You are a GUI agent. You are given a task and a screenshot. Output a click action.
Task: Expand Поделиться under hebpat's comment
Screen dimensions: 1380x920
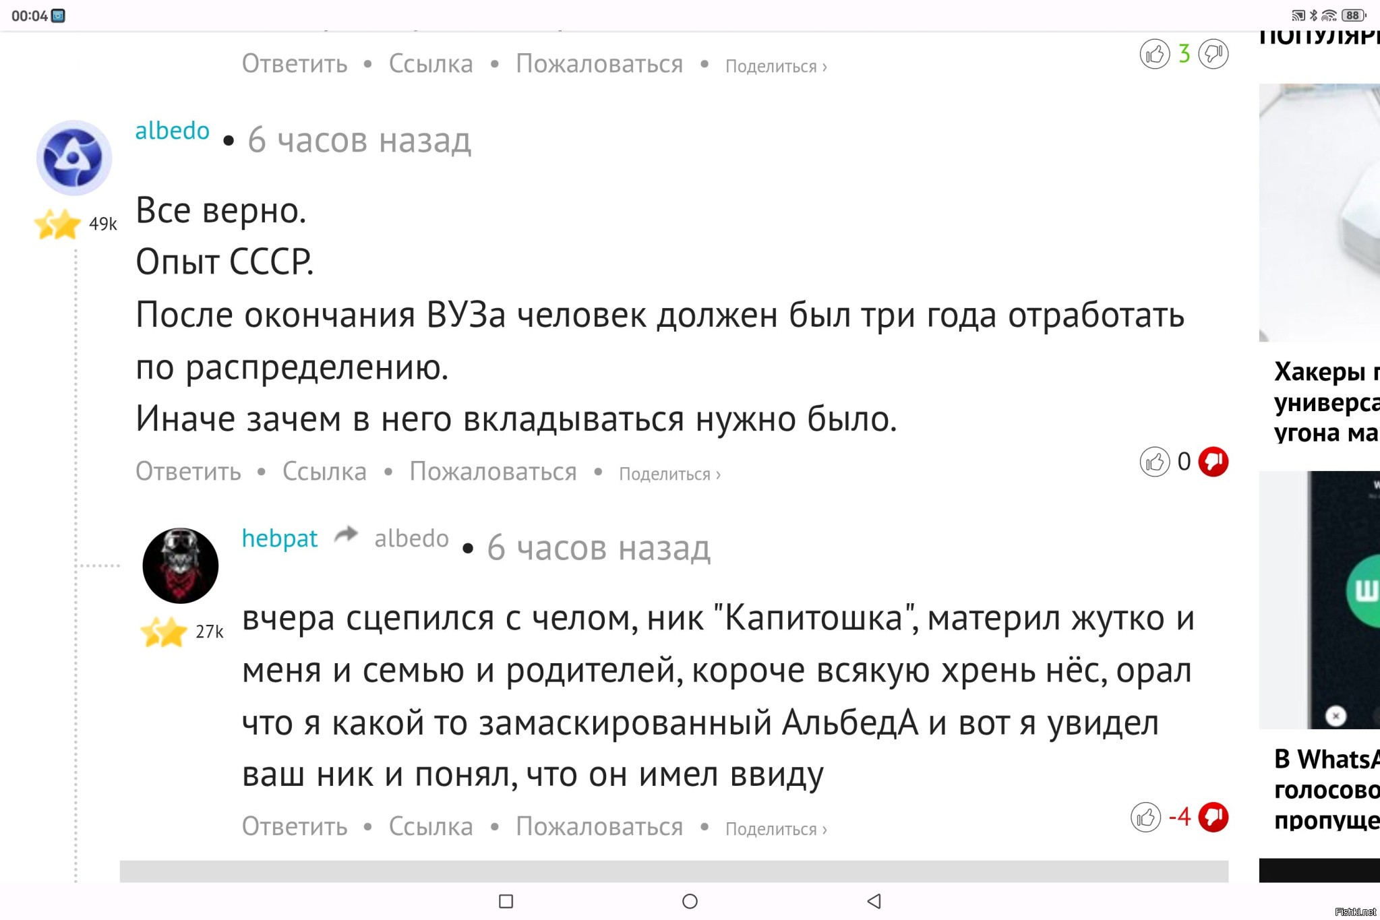776,830
